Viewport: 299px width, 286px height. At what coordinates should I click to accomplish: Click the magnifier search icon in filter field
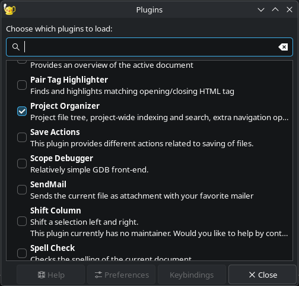coord(16,47)
